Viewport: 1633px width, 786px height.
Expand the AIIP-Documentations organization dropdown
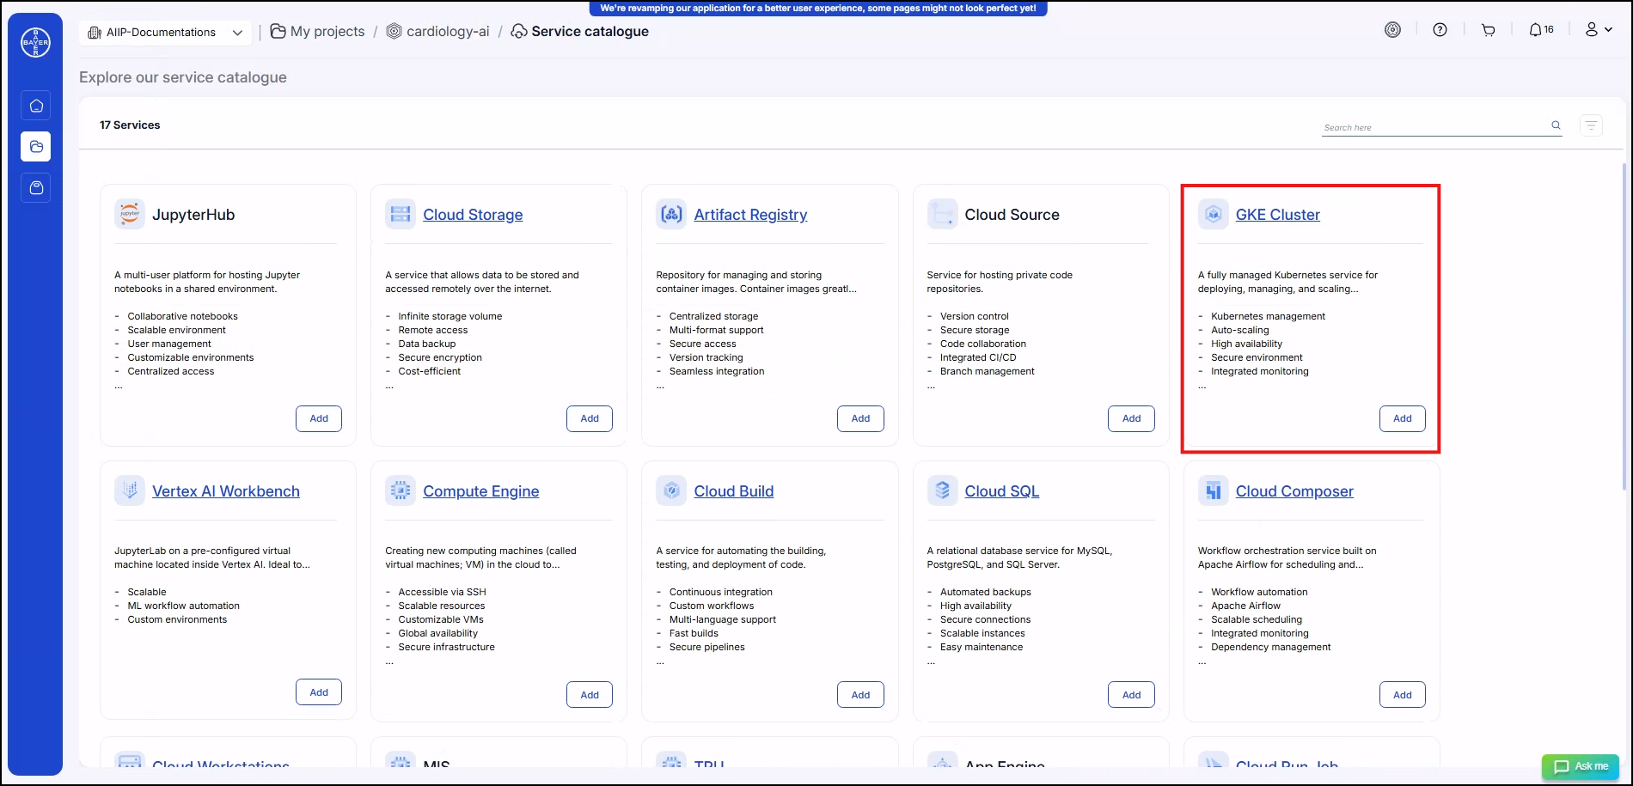point(166,33)
